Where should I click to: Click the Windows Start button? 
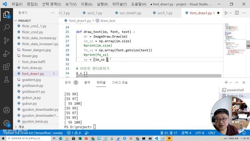coord(3,138)
